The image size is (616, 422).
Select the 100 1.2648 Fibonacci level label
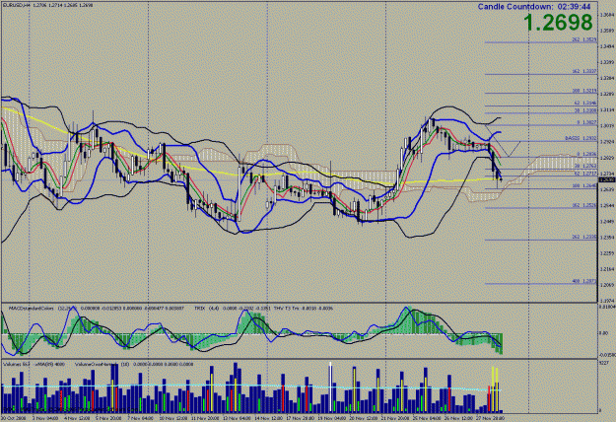[x=584, y=185]
